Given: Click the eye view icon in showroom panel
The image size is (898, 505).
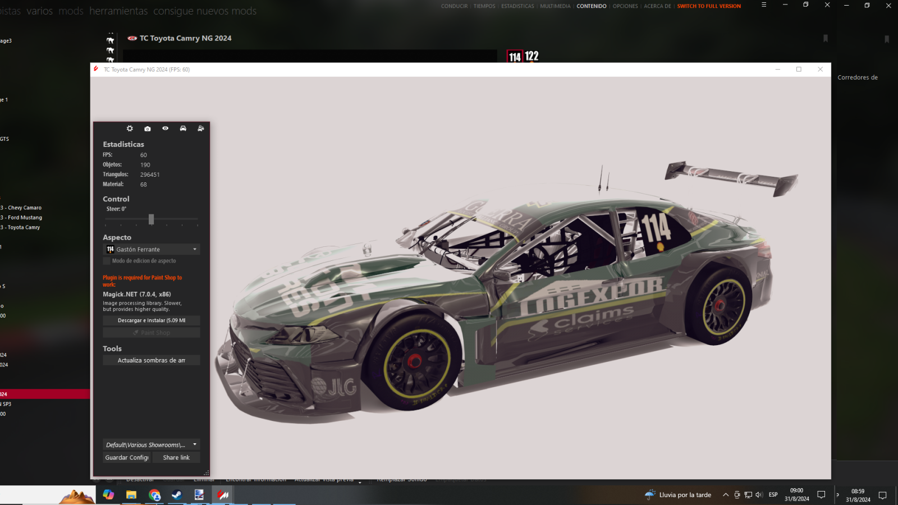Looking at the screenshot, I should point(166,128).
